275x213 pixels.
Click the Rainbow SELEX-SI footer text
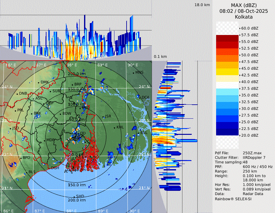[x=233, y=199]
